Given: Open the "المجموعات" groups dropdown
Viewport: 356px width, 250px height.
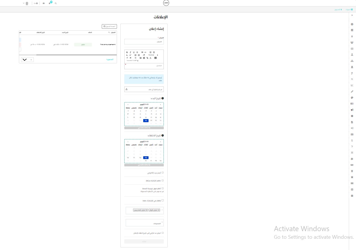Looking at the screenshot, I should point(144,223).
